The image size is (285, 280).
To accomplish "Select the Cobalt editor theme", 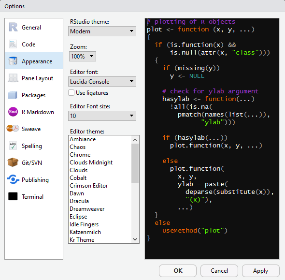I will coord(100,178).
